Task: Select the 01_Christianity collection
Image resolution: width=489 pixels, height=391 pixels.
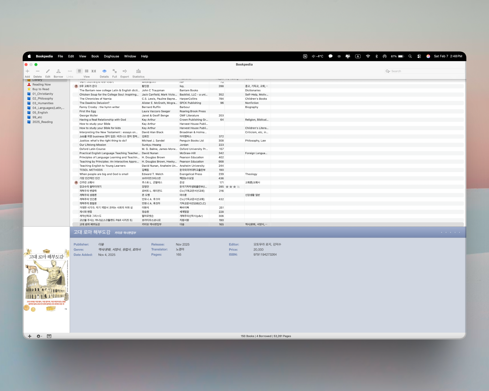Action: (x=43, y=94)
